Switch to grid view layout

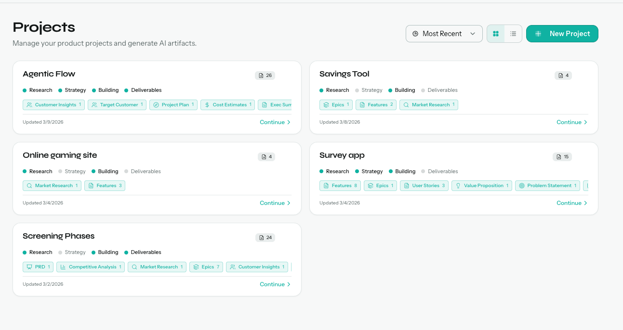click(496, 33)
